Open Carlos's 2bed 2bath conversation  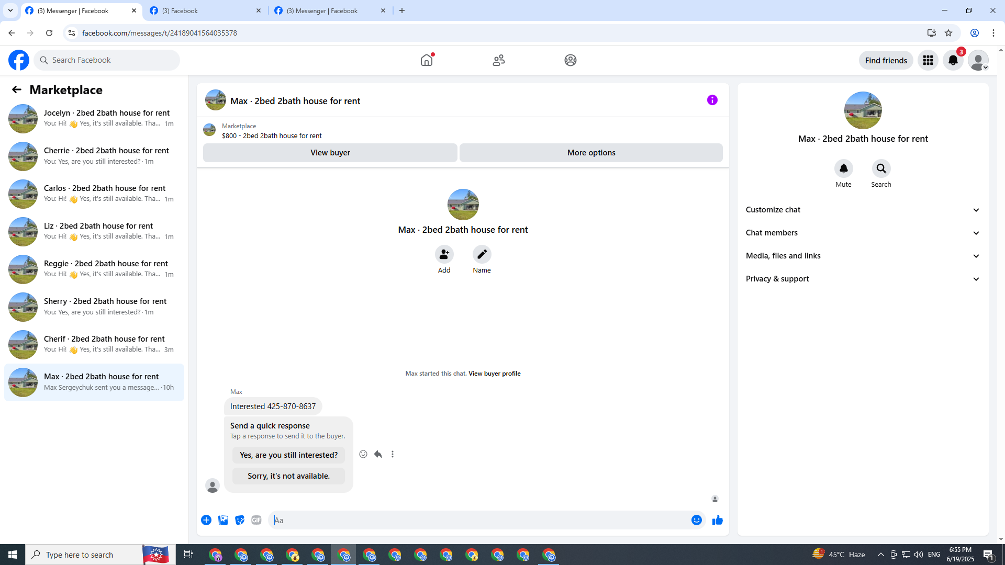(x=94, y=194)
